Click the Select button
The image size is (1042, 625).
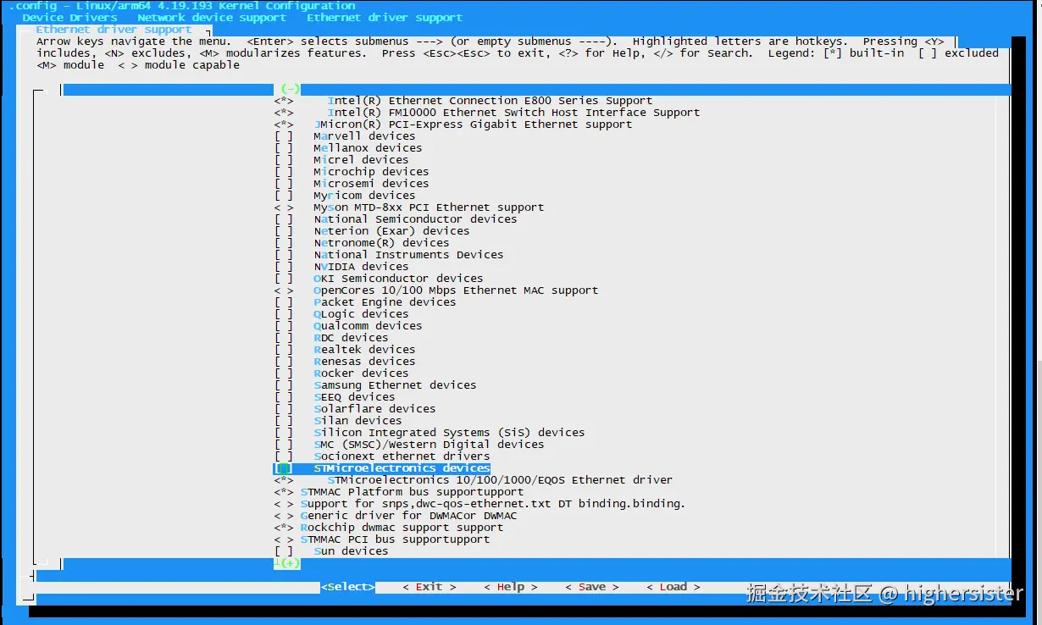click(x=347, y=587)
